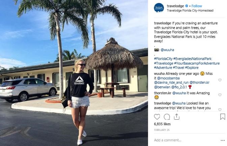The height and width of the screenshot is (146, 227).
Task: Share post using upload arrow icon
Action: point(177,117)
